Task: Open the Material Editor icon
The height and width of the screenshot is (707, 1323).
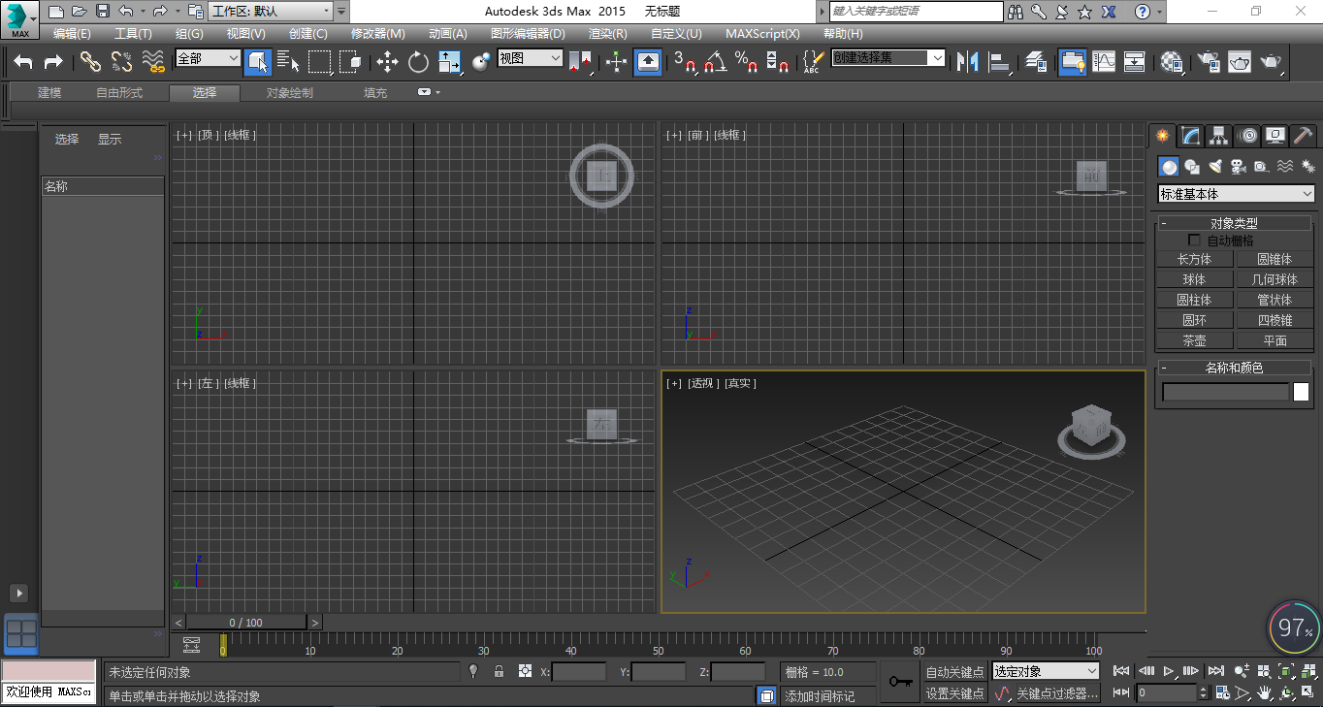Action: 1172,62
